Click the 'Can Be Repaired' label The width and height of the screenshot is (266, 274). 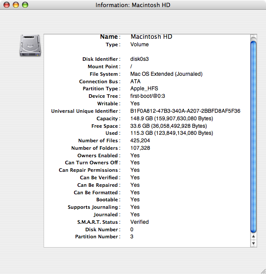pos(97,185)
